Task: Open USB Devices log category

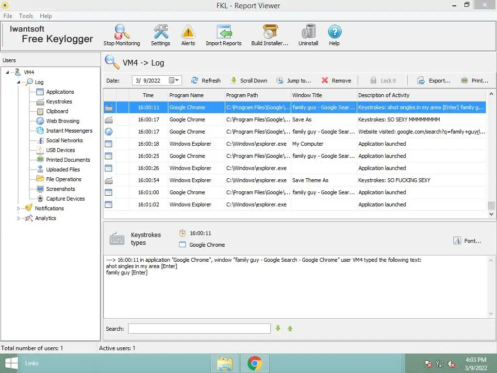Action: 61,150
